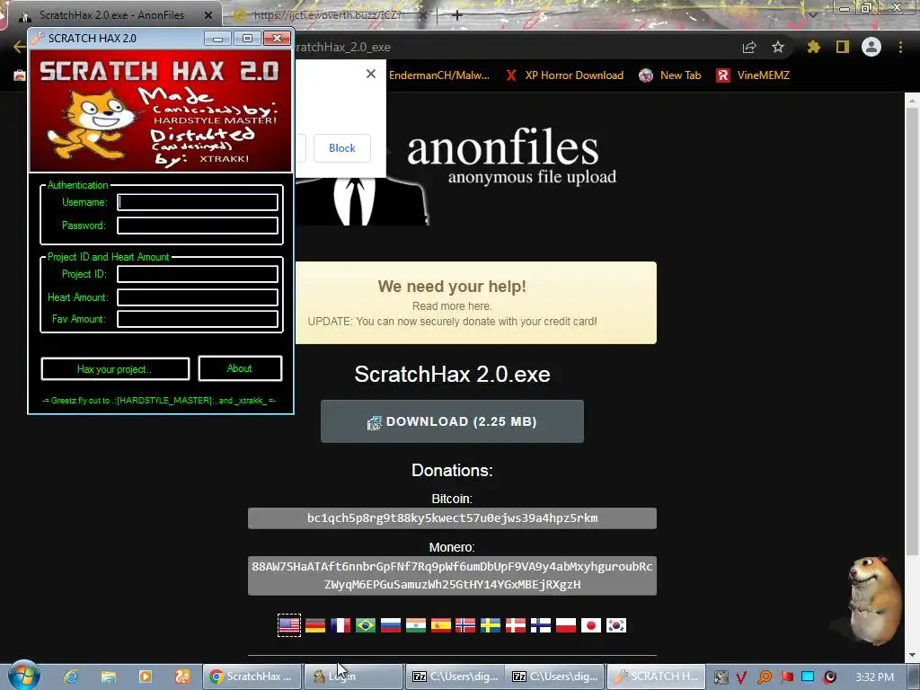The image size is (920, 690).
Task: Select the Bitcoin donation address
Action: 452,518
